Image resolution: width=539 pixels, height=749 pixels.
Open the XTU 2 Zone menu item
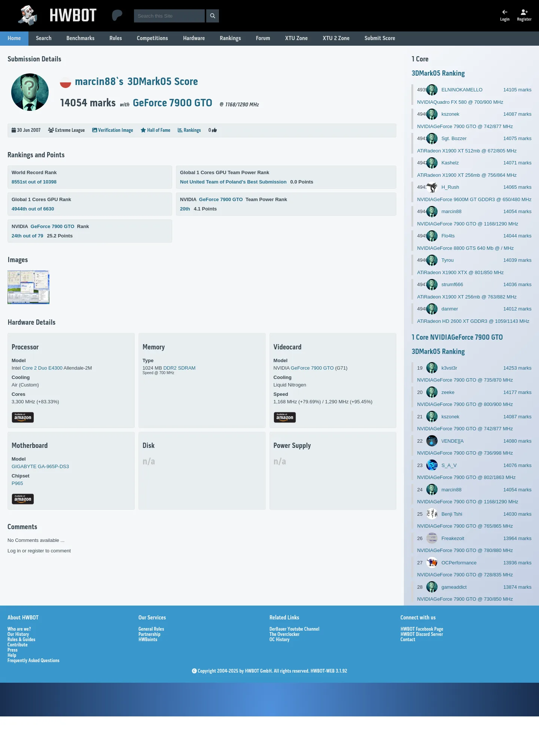[x=336, y=38]
